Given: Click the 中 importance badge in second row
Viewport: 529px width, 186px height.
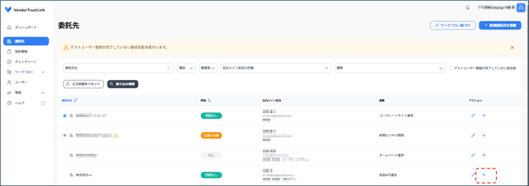Looking at the screenshot, I should (x=65, y=135).
